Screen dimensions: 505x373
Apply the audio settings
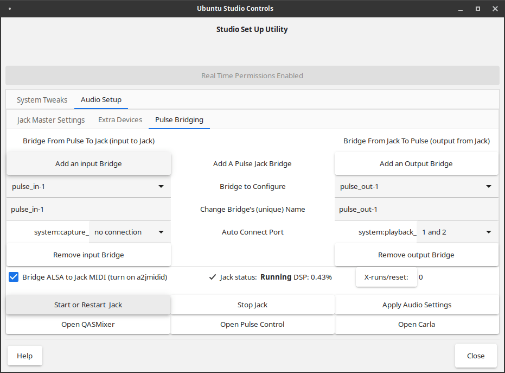[417, 305]
